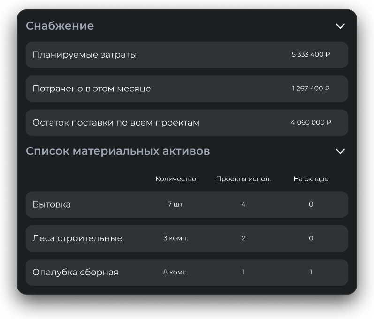The height and width of the screenshot is (319, 374).
Task: Collapse the Снабжение section chevron
Action: [x=340, y=26]
